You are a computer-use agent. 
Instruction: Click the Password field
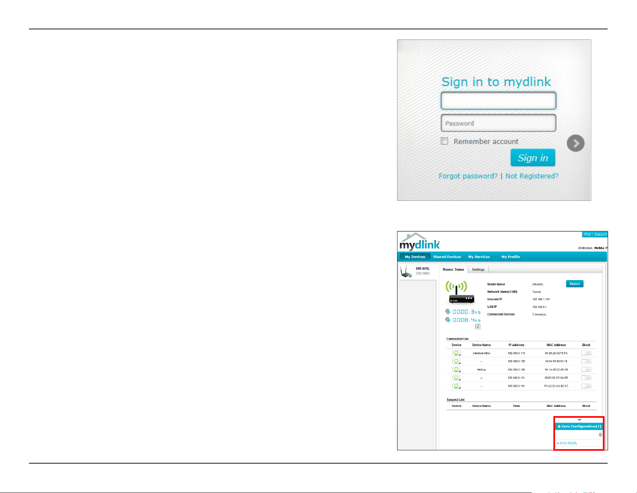498,123
